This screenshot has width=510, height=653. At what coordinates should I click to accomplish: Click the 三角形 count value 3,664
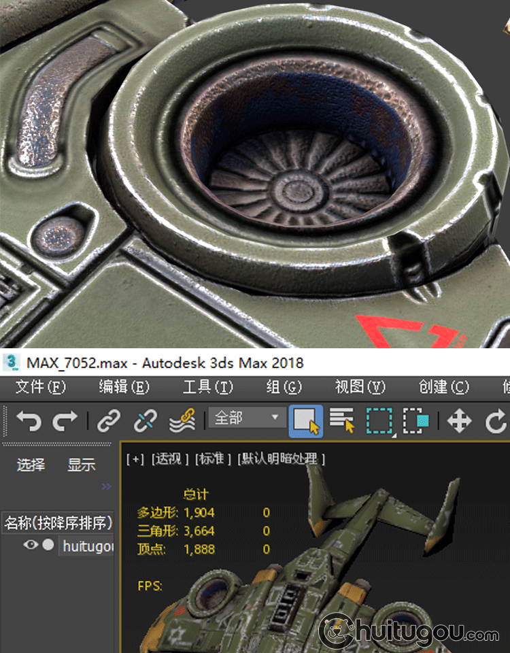[x=199, y=531]
